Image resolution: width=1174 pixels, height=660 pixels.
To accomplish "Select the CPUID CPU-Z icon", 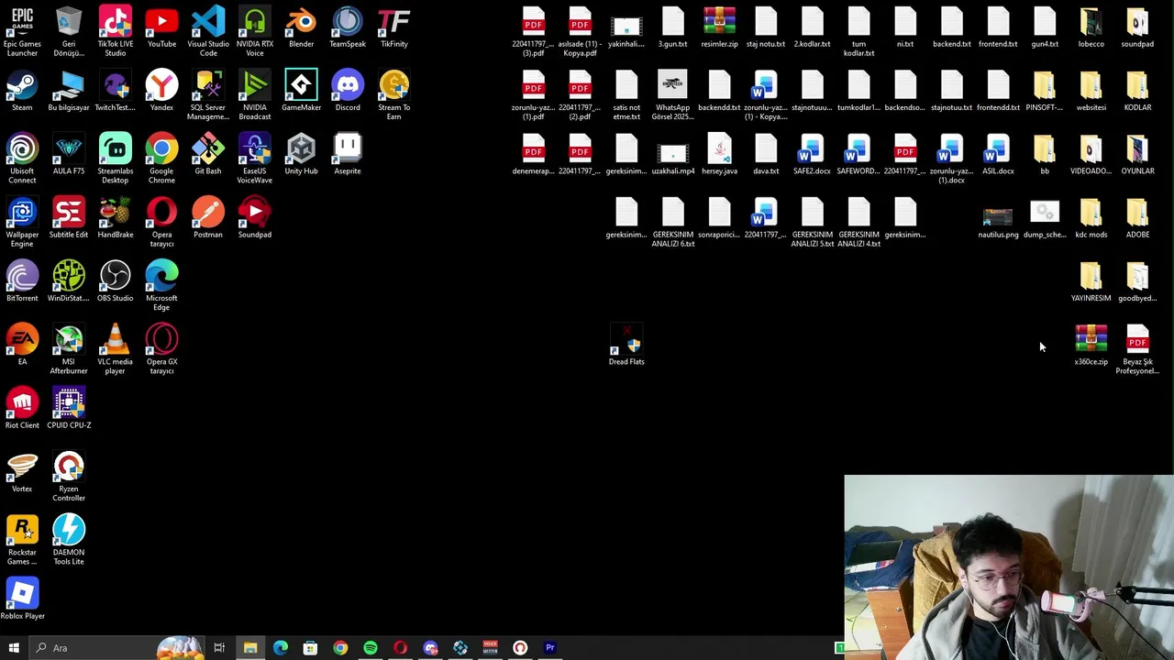I will point(69,409).
